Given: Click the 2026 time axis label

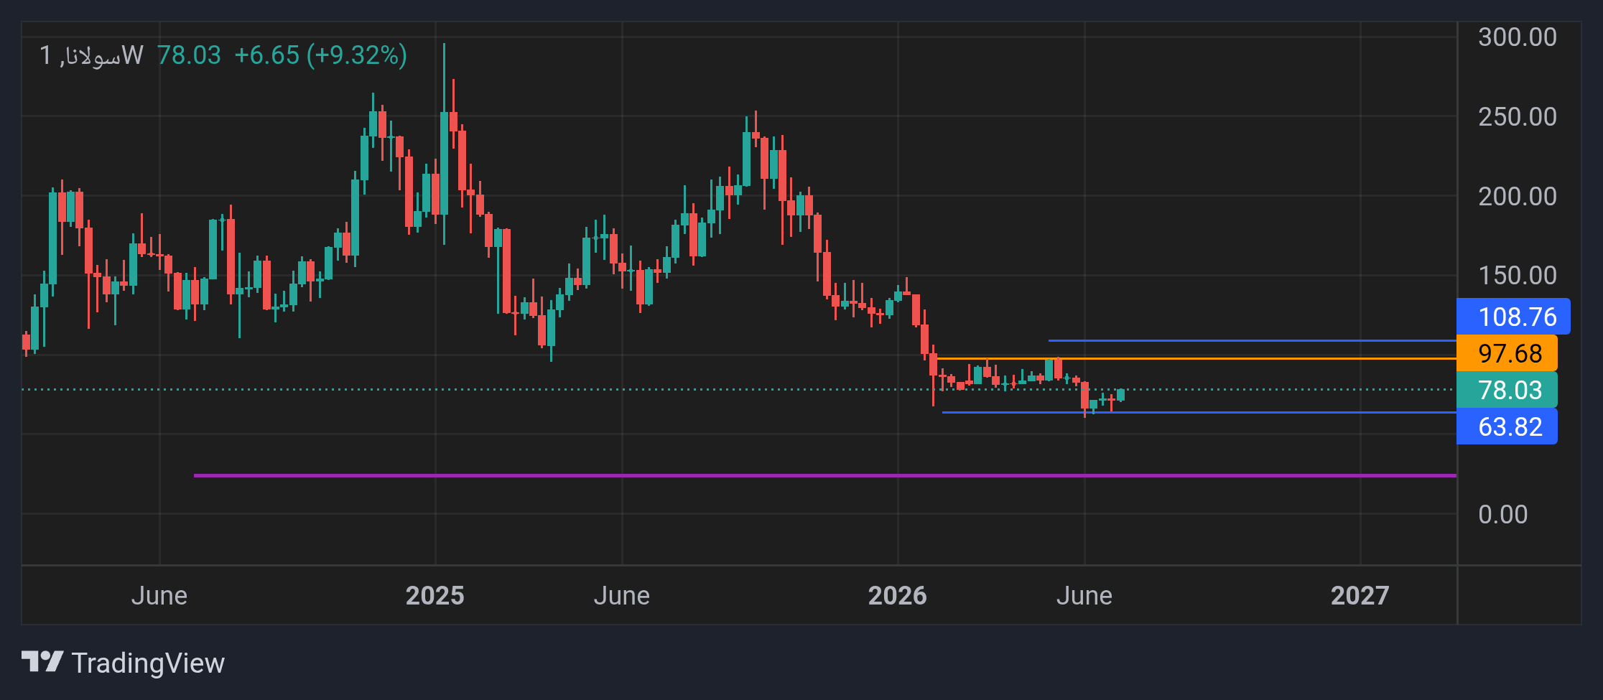Looking at the screenshot, I should (x=897, y=596).
